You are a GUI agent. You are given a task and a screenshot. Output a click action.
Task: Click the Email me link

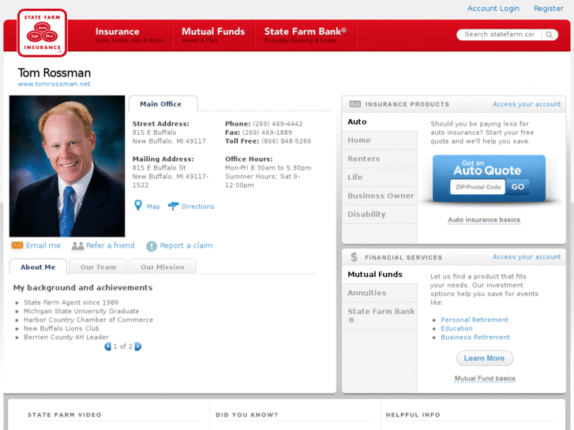pyautogui.click(x=43, y=245)
